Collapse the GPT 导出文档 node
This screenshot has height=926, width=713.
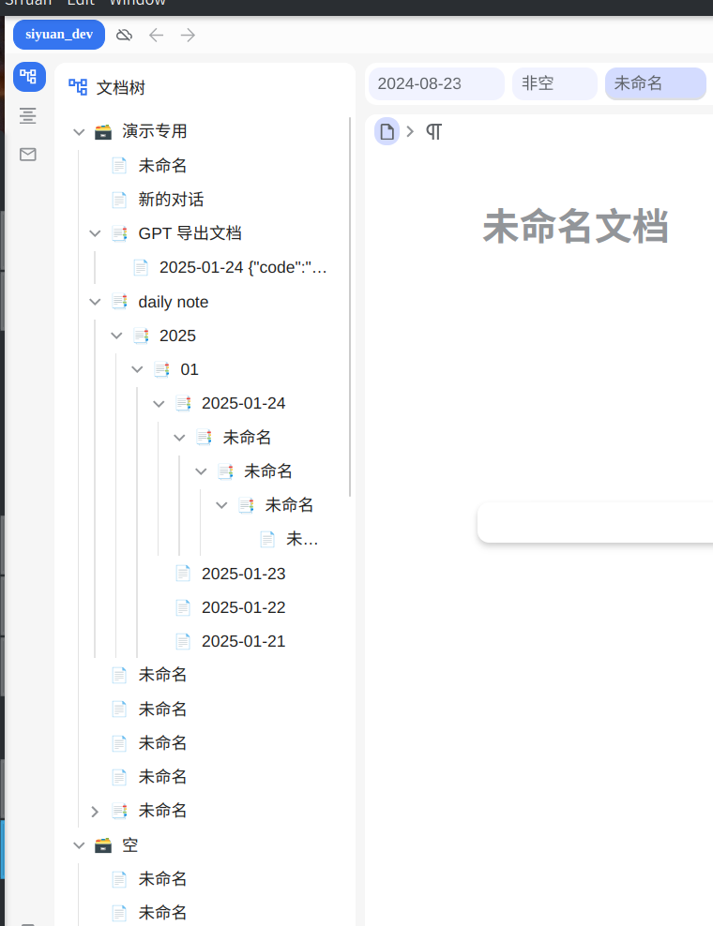(x=95, y=234)
